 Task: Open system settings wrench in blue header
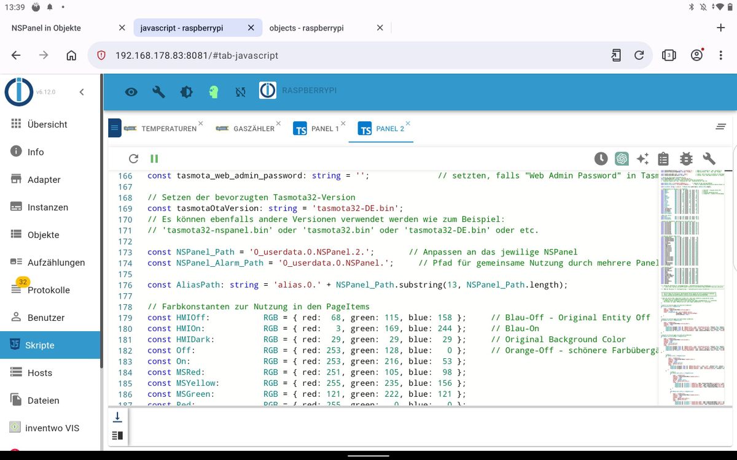coord(158,92)
